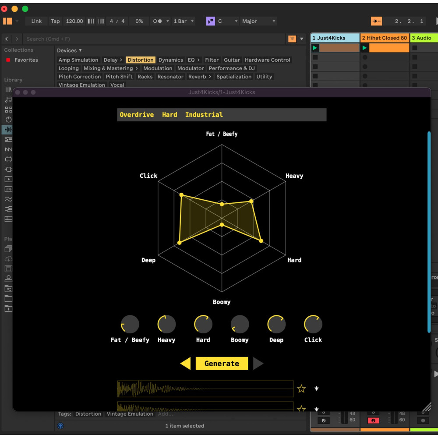Click the yellow Generate button

pos(222,364)
